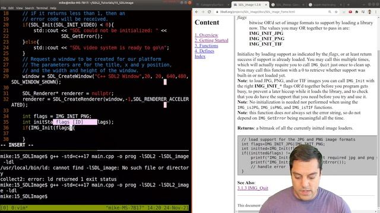The image size is (380, 213).
Task: Open the Index link
Action: tap(200, 56)
